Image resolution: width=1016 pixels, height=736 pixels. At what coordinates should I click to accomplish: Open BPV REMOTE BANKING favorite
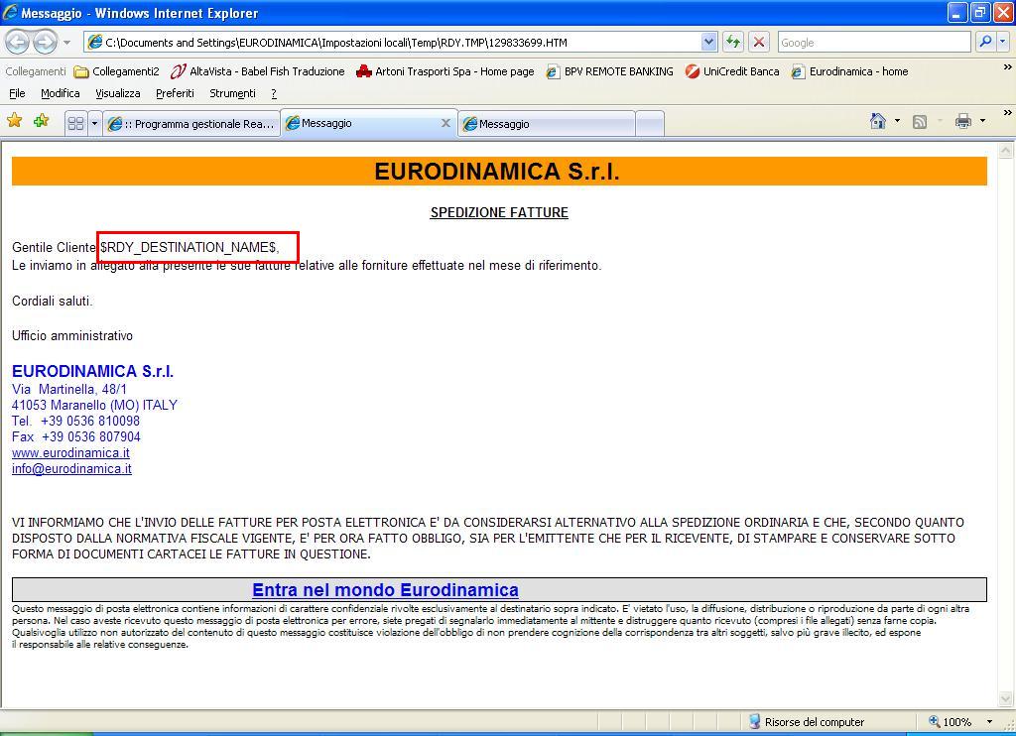609,71
